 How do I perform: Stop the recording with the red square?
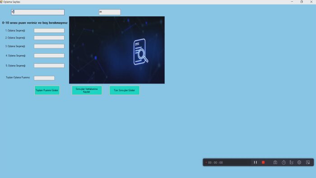pyautogui.click(x=263, y=162)
